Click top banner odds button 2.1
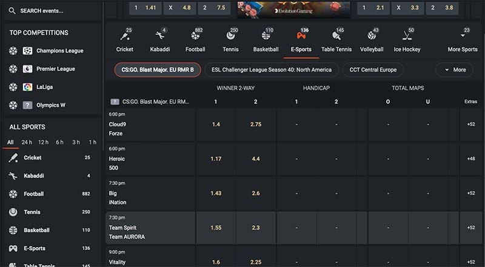Image resolution: width=485 pixels, height=267 pixels. point(373,8)
